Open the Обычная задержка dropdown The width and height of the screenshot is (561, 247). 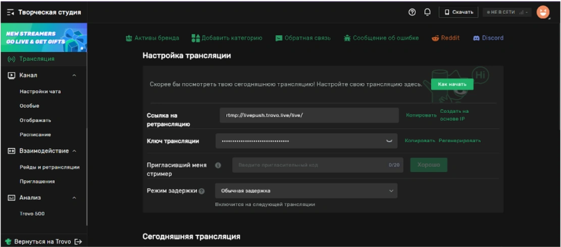307,191
